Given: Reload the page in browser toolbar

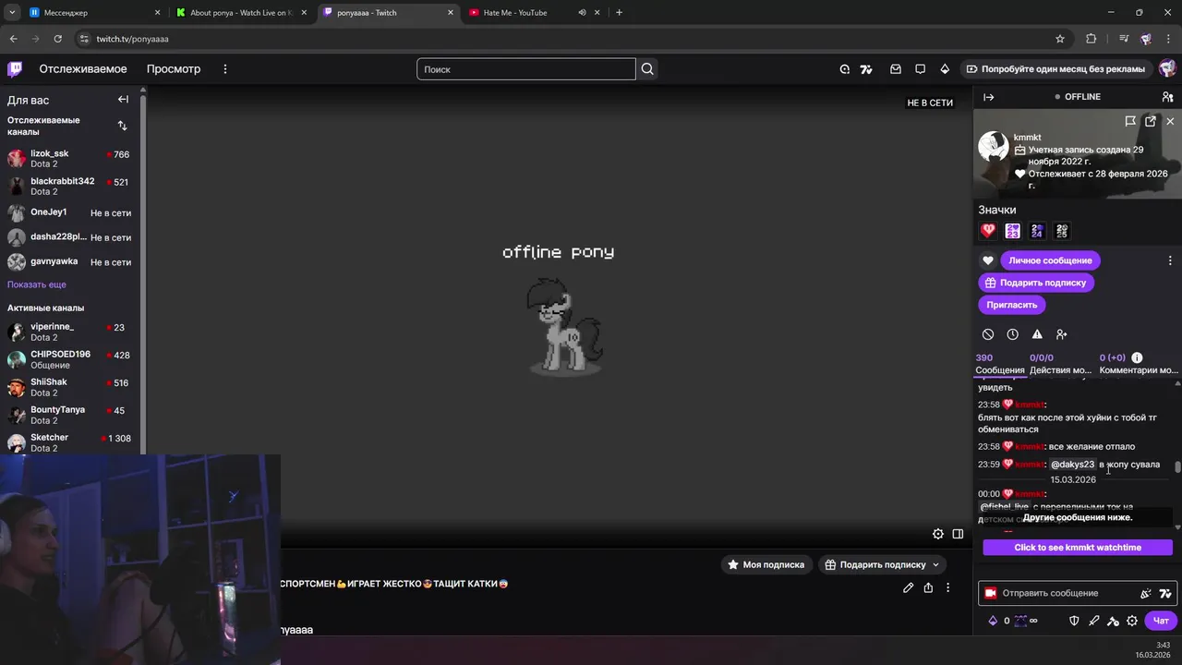Looking at the screenshot, I should click(57, 39).
